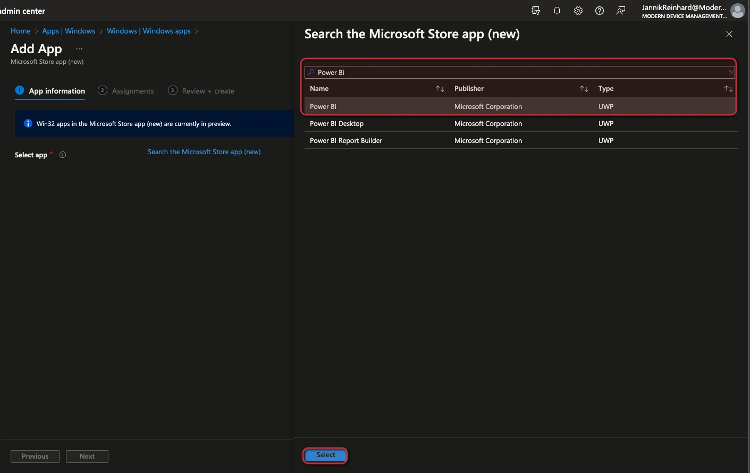Sort results by Name column arrows
This screenshot has width=750, height=473.
[440, 89]
